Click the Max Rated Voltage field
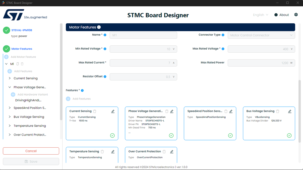303x170 pixels. 261,49
